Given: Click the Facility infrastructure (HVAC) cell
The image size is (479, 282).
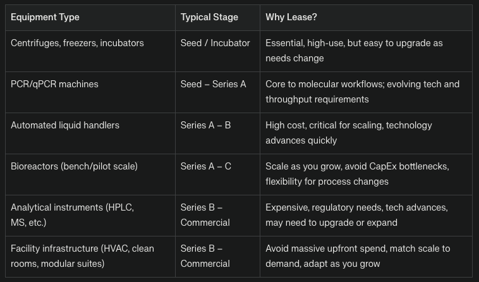Looking at the screenshot, I should tap(90, 257).
